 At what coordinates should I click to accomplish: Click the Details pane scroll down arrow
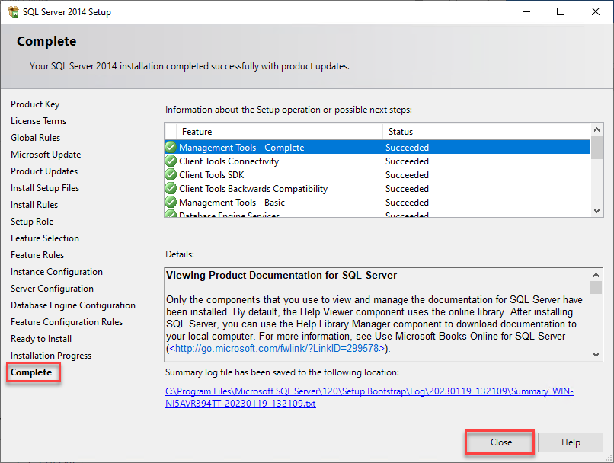click(x=596, y=355)
